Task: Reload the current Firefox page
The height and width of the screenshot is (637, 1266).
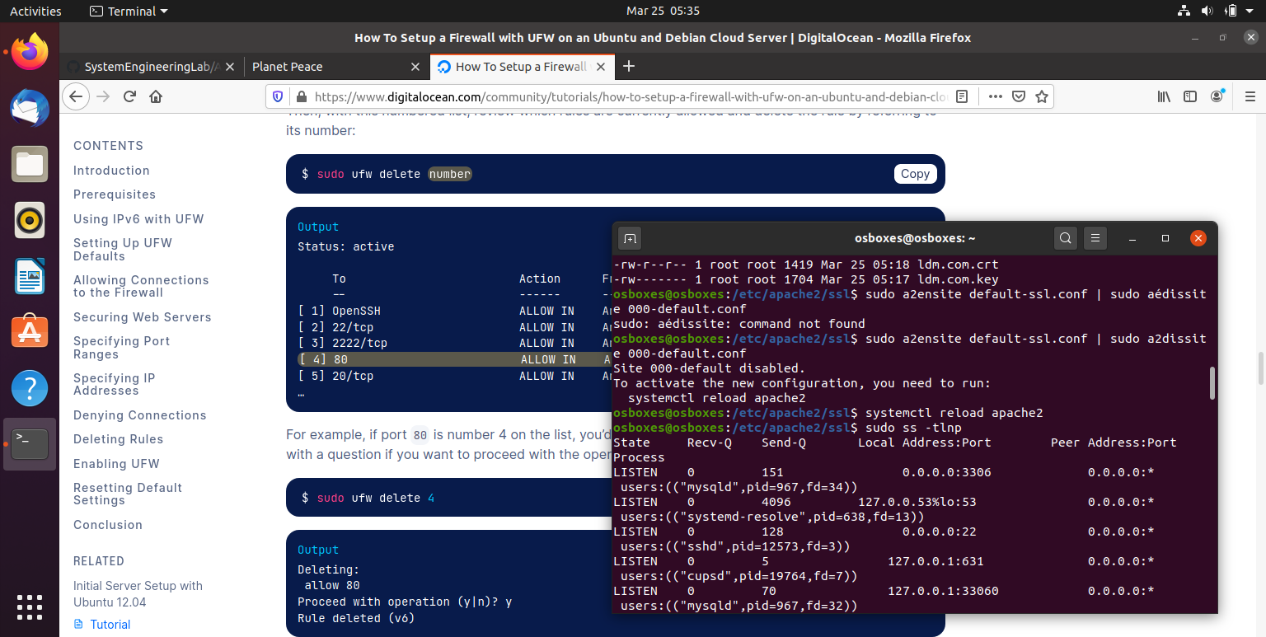Action: pyautogui.click(x=129, y=96)
